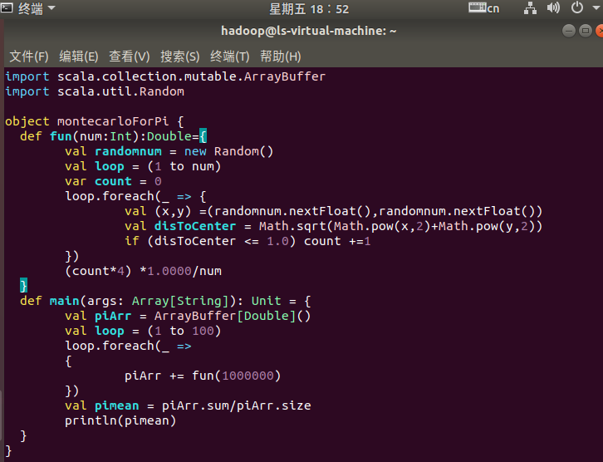This screenshot has width=603, height=462.
Task: Open the 文件(F) menu
Action: (x=29, y=57)
